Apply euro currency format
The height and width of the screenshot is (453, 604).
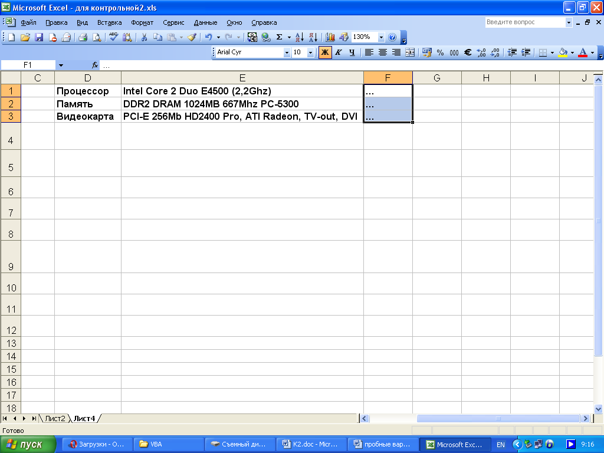pyautogui.click(x=468, y=52)
